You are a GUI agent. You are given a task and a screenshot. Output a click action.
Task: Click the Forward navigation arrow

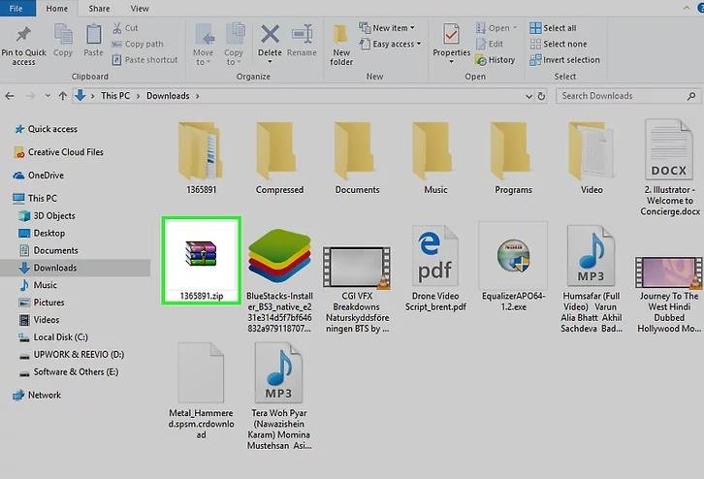[30, 96]
